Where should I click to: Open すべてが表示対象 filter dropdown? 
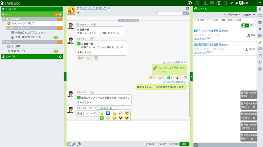click(x=231, y=15)
